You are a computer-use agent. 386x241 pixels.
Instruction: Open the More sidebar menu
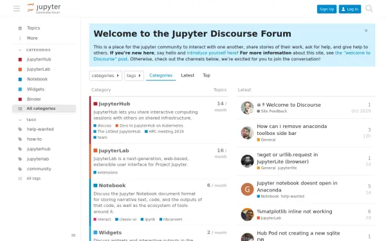coord(32,38)
